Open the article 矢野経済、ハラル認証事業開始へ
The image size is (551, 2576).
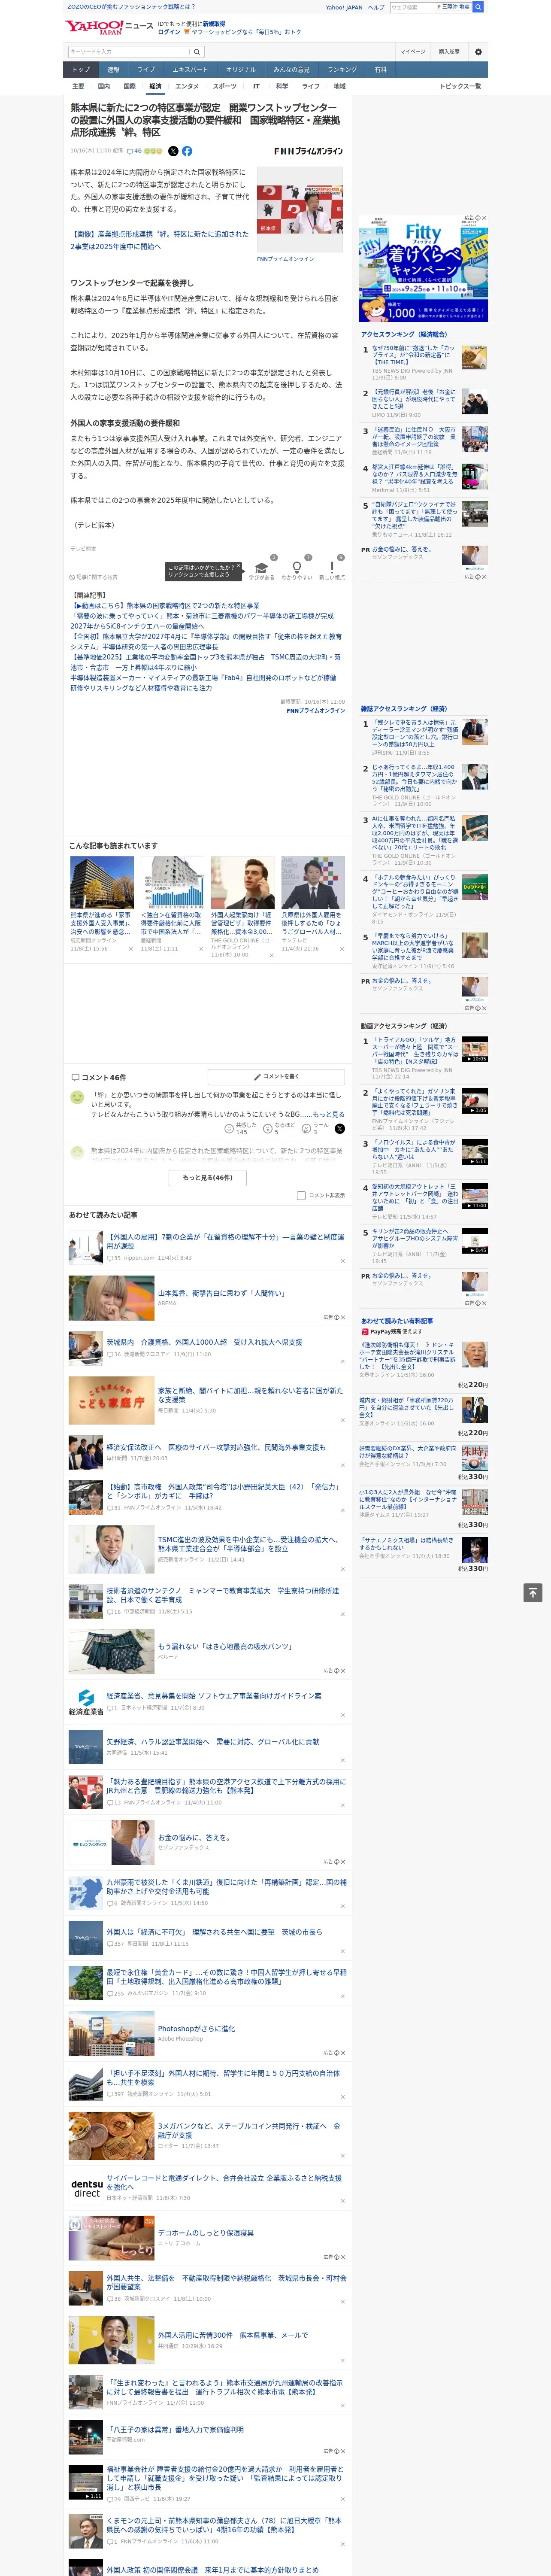coord(212,1741)
